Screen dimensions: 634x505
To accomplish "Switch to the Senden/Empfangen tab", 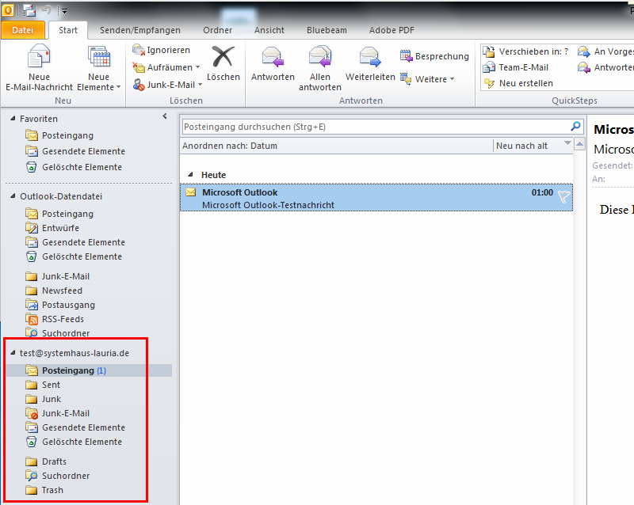I will [139, 30].
